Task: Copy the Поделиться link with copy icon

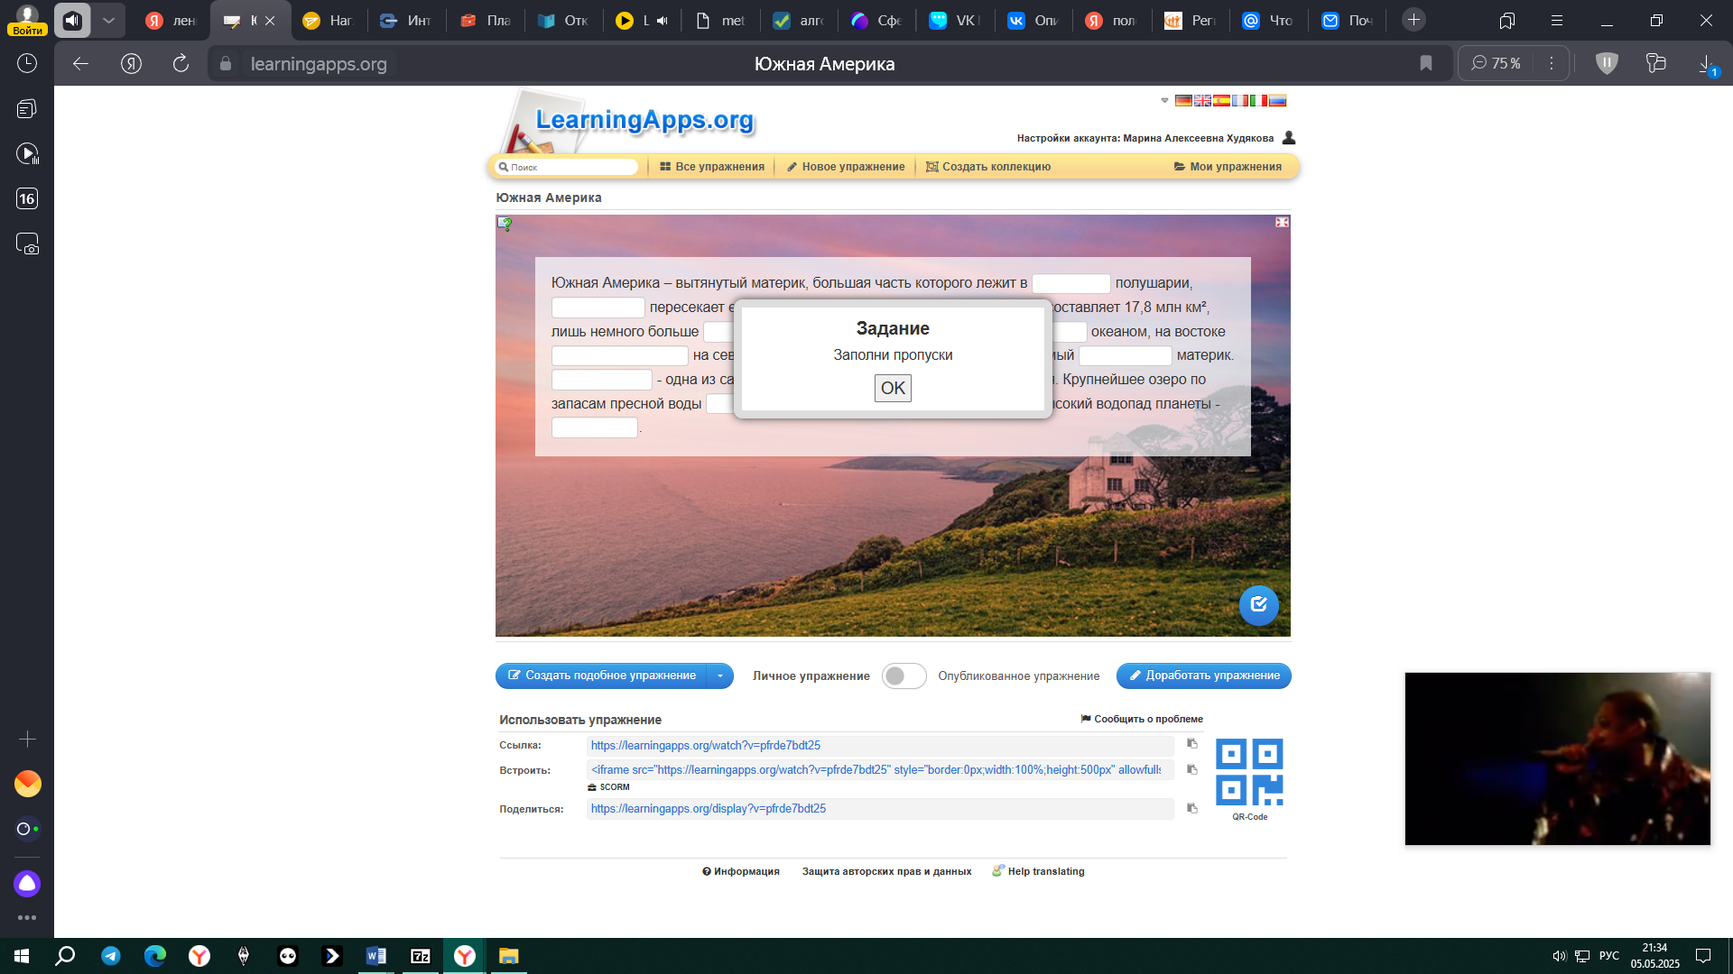Action: (x=1192, y=808)
